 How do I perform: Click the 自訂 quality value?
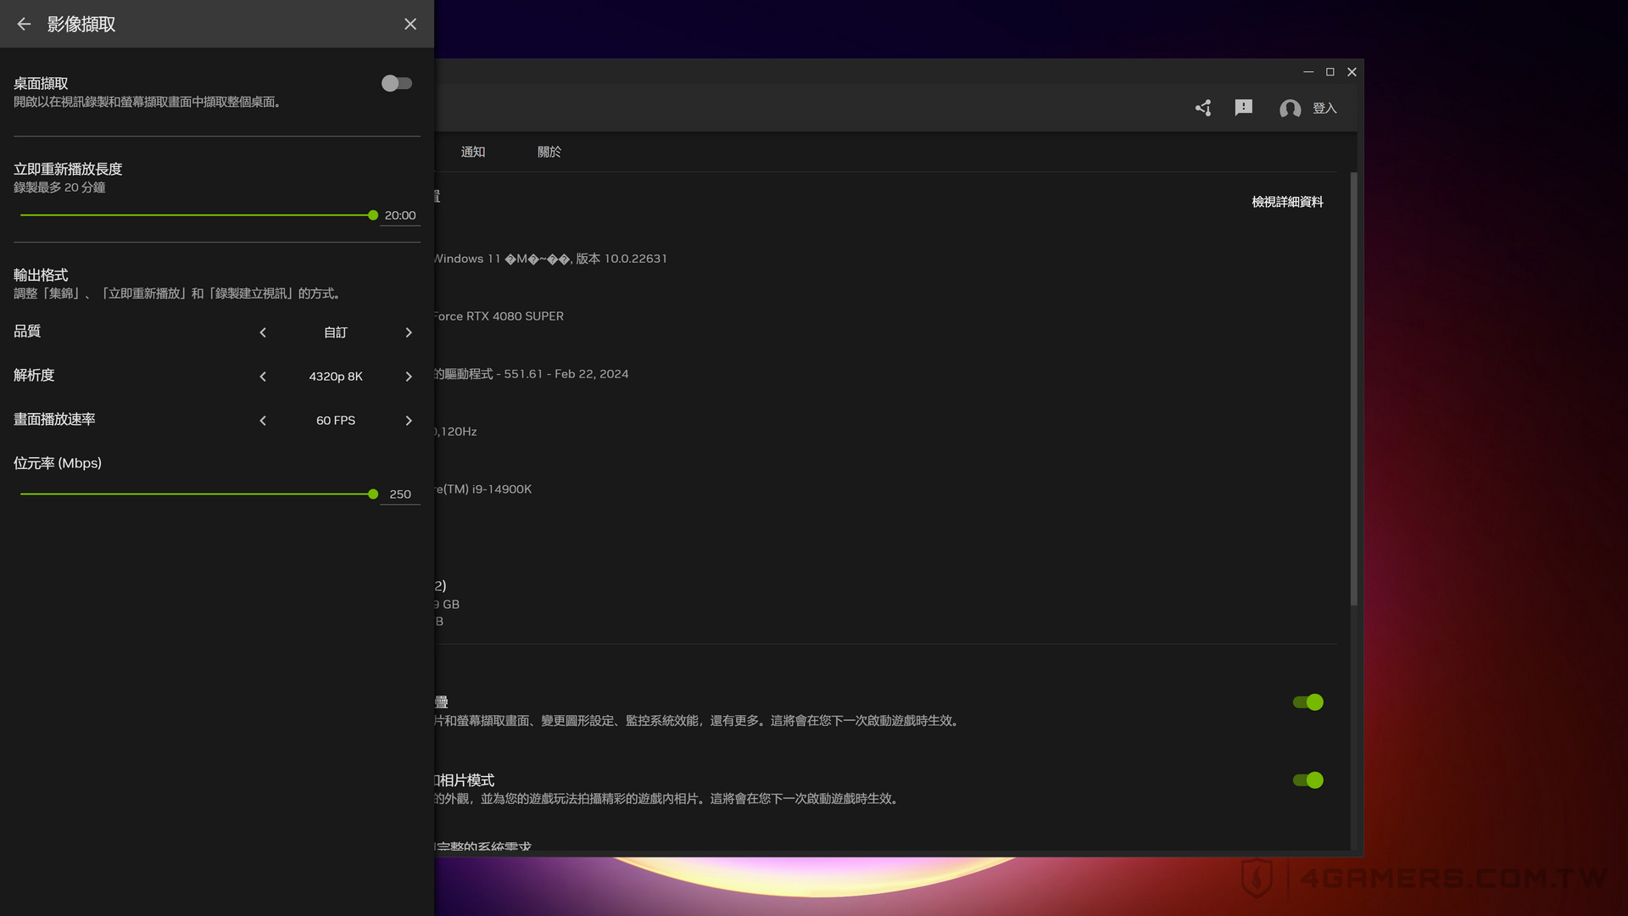(336, 332)
